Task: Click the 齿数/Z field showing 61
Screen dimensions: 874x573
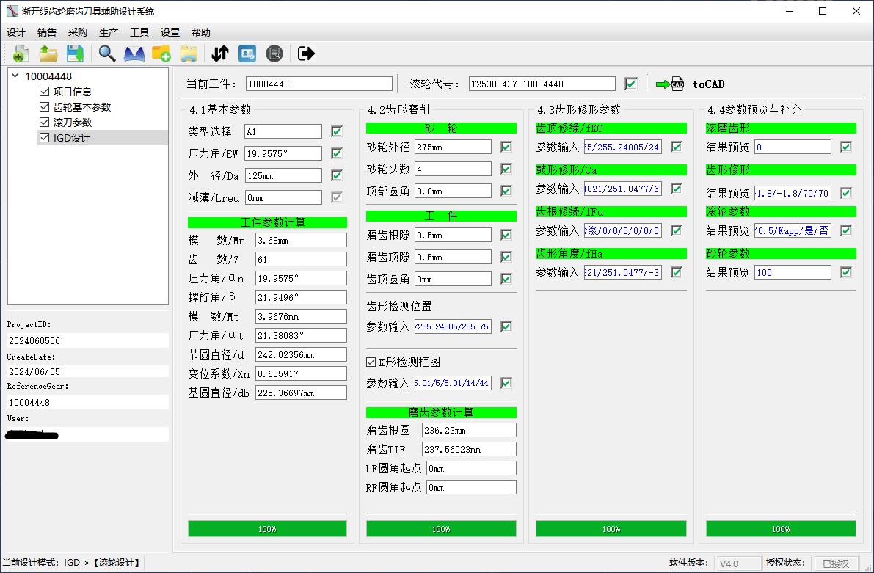Action: [x=301, y=259]
